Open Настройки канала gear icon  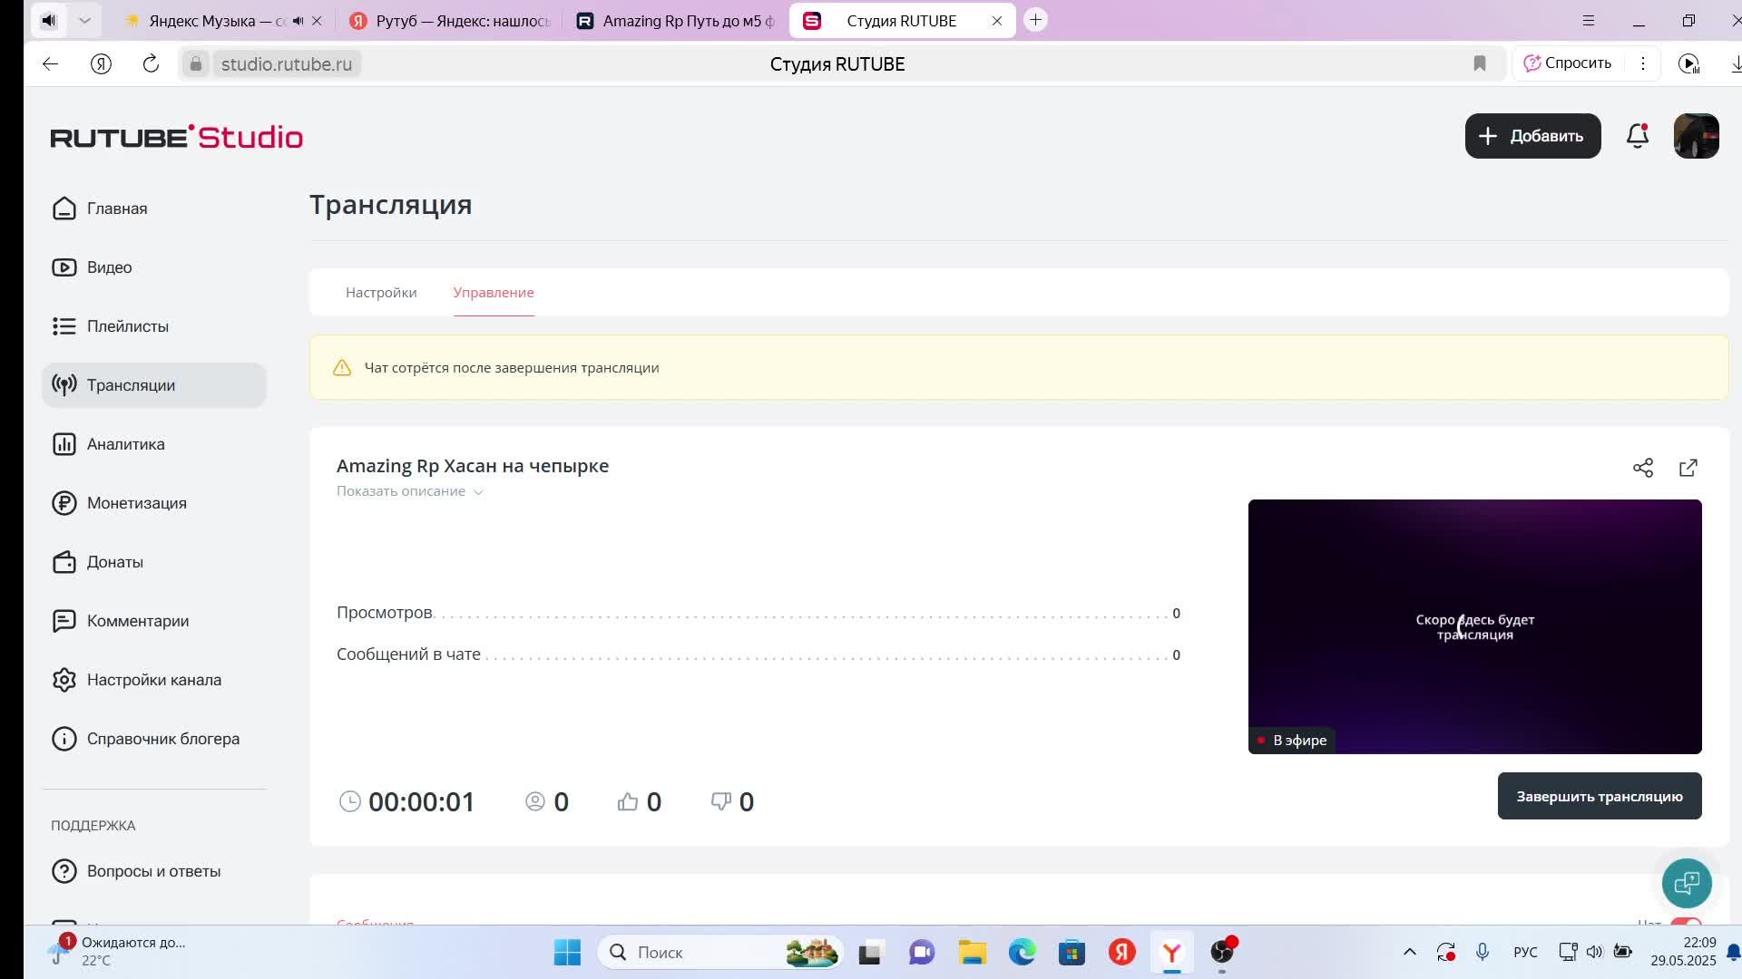[x=64, y=680]
